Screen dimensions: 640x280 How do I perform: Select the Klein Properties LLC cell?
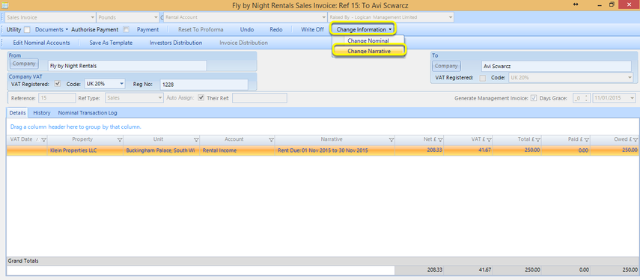[x=85, y=150]
